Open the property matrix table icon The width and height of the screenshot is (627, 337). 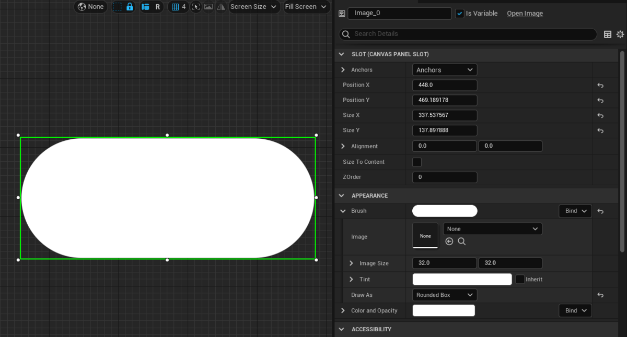click(x=608, y=34)
